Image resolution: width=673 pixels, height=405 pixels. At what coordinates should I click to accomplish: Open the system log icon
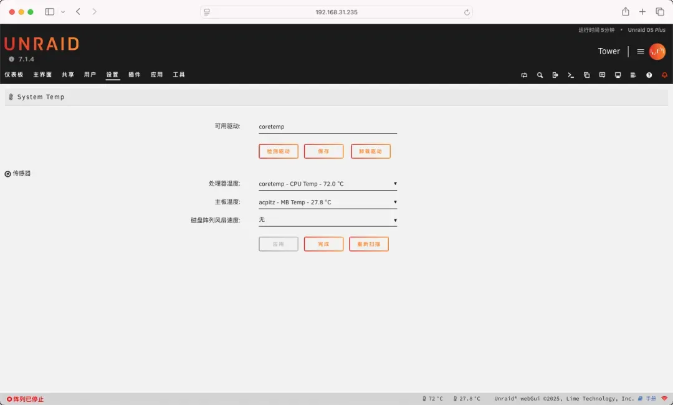click(633, 75)
